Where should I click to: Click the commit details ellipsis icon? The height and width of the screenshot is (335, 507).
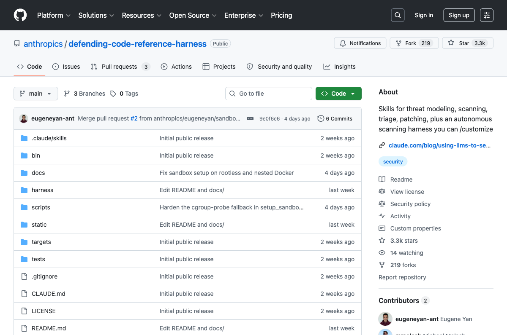coord(250,118)
